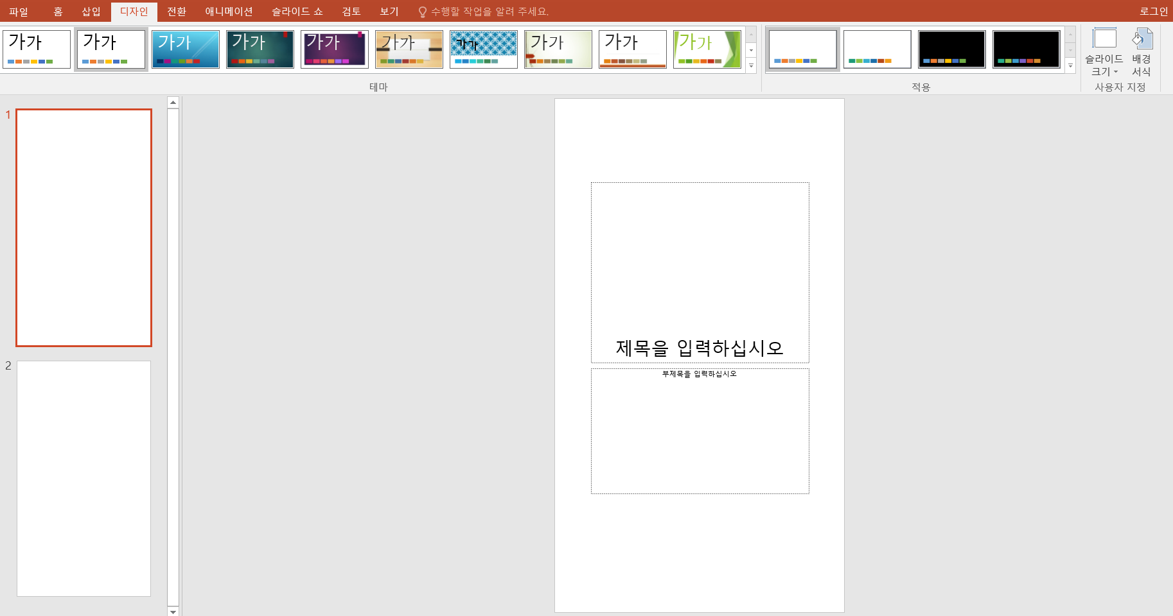Image resolution: width=1173 pixels, height=616 pixels.
Task: Expand the variants gallery options
Action: click(x=1070, y=65)
